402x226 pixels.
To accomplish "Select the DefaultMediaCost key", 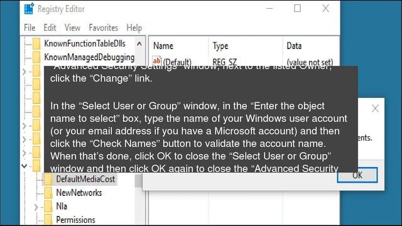I will [85, 179].
